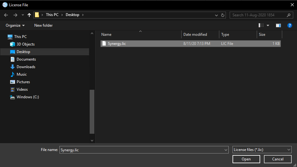Refresh the Desktop folder listing
Viewport: 297px width, 167px height.
point(223,15)
